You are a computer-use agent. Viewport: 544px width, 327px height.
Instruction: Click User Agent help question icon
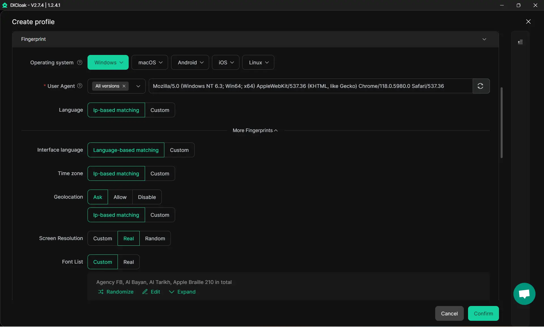click(x=80, y=86)
